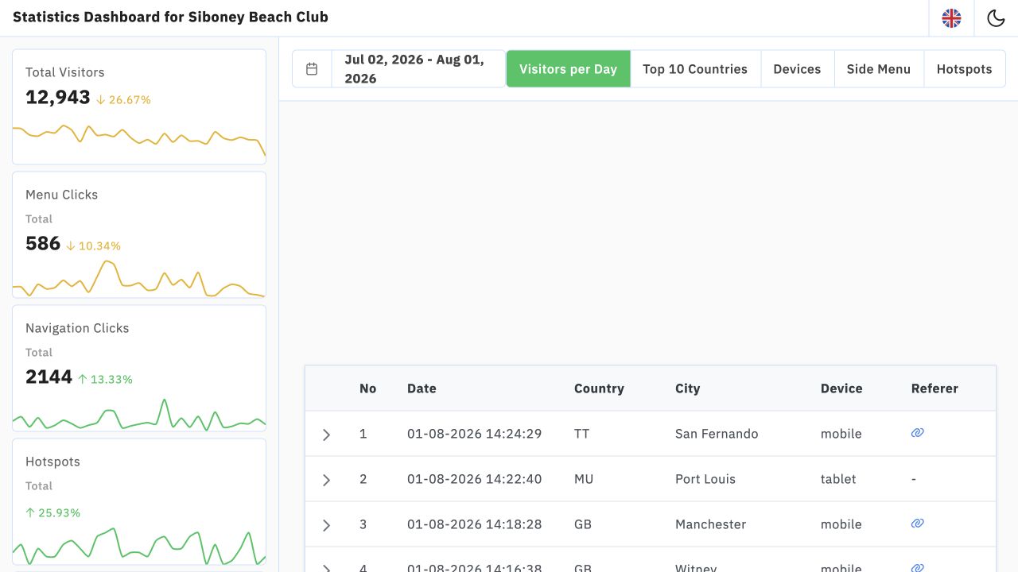Click the 2144 navigation clicks value

(x=49, y=377)
